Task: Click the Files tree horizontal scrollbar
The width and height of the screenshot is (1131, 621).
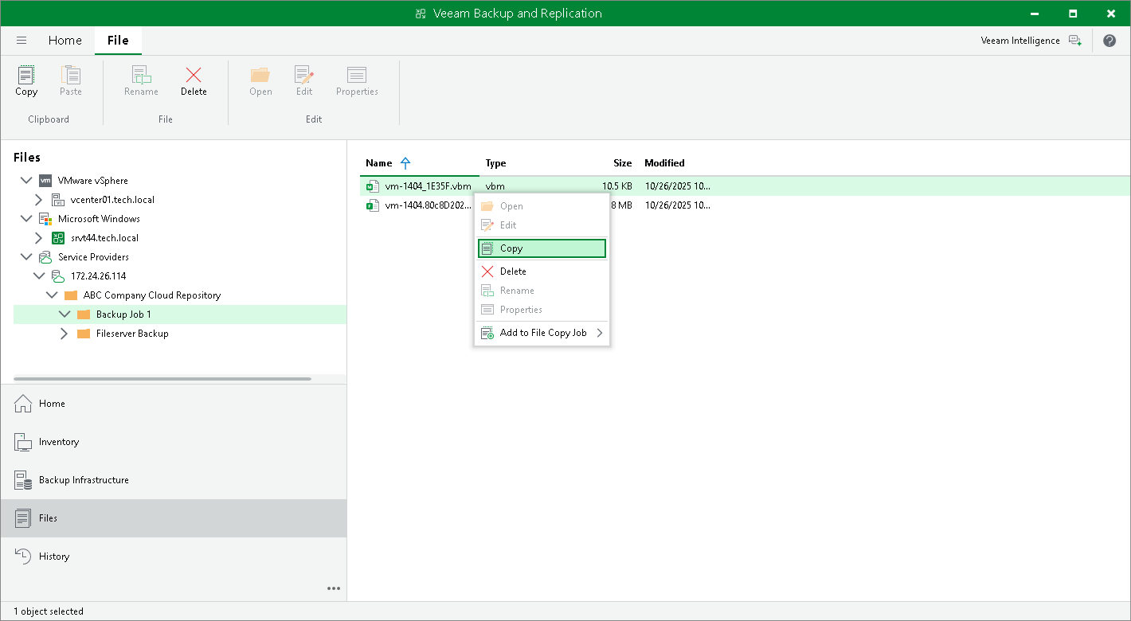Action: click(x=162, y=379)
